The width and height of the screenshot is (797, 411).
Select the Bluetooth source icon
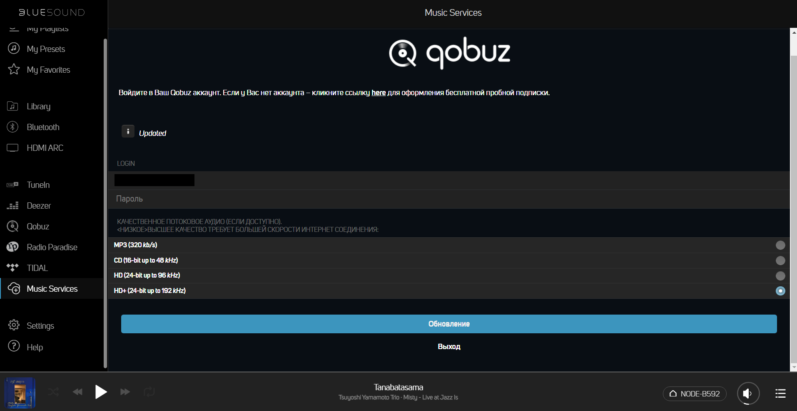click(x=13, y=127)
